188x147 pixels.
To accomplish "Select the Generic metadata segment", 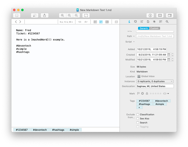I will [144, 28].
